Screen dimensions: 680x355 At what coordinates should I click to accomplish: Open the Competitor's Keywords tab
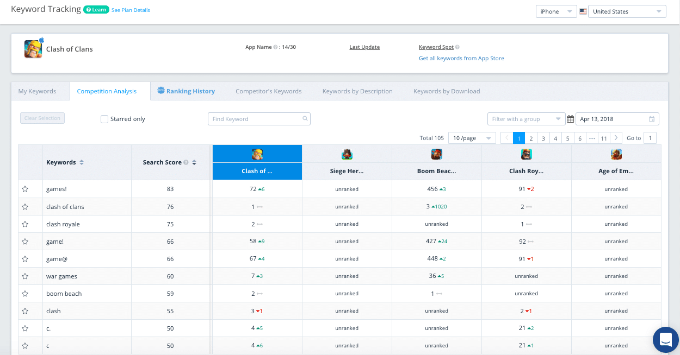[269, 91]
